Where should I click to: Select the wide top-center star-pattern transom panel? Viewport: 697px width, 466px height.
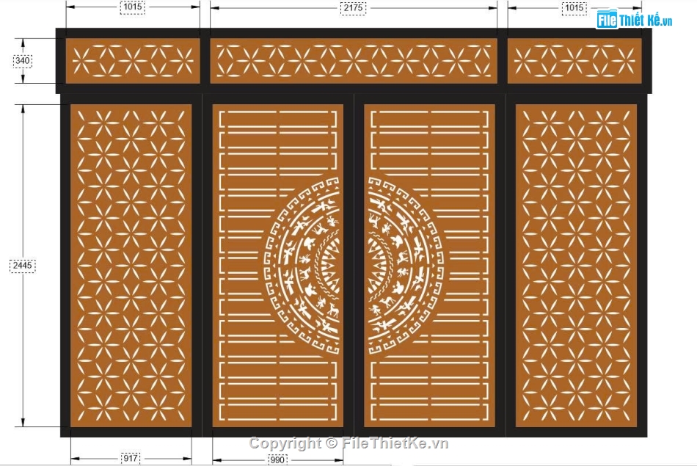(x=353, y=61)
